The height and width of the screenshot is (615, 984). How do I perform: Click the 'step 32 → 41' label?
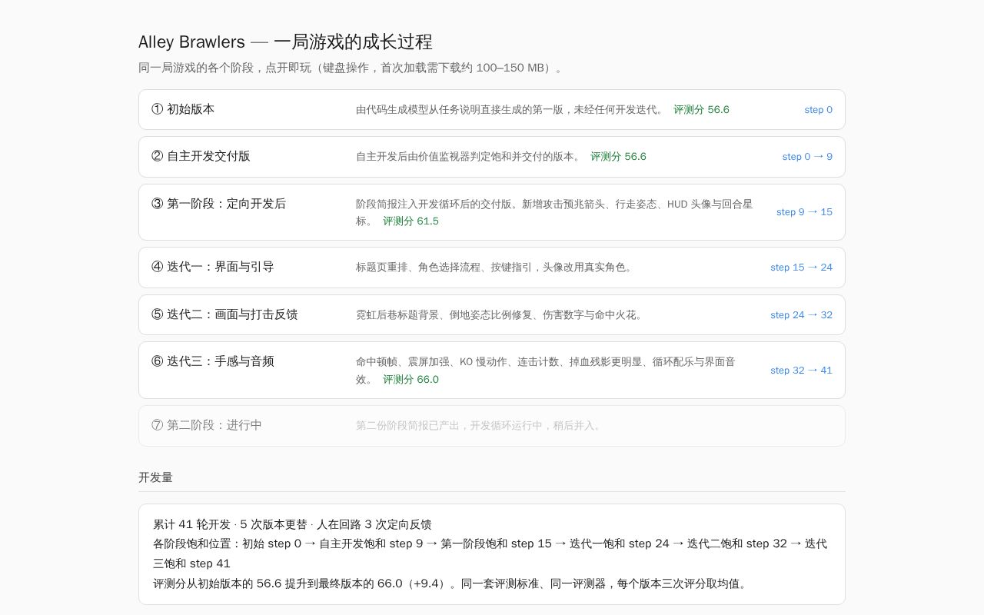801,371
